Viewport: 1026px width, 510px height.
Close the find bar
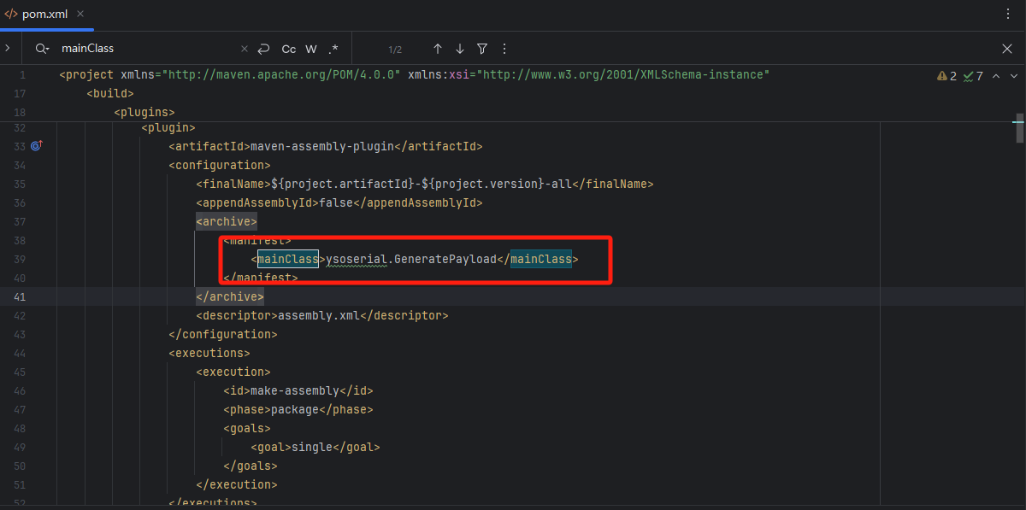pyautogui.click(x=1007, y=49)
